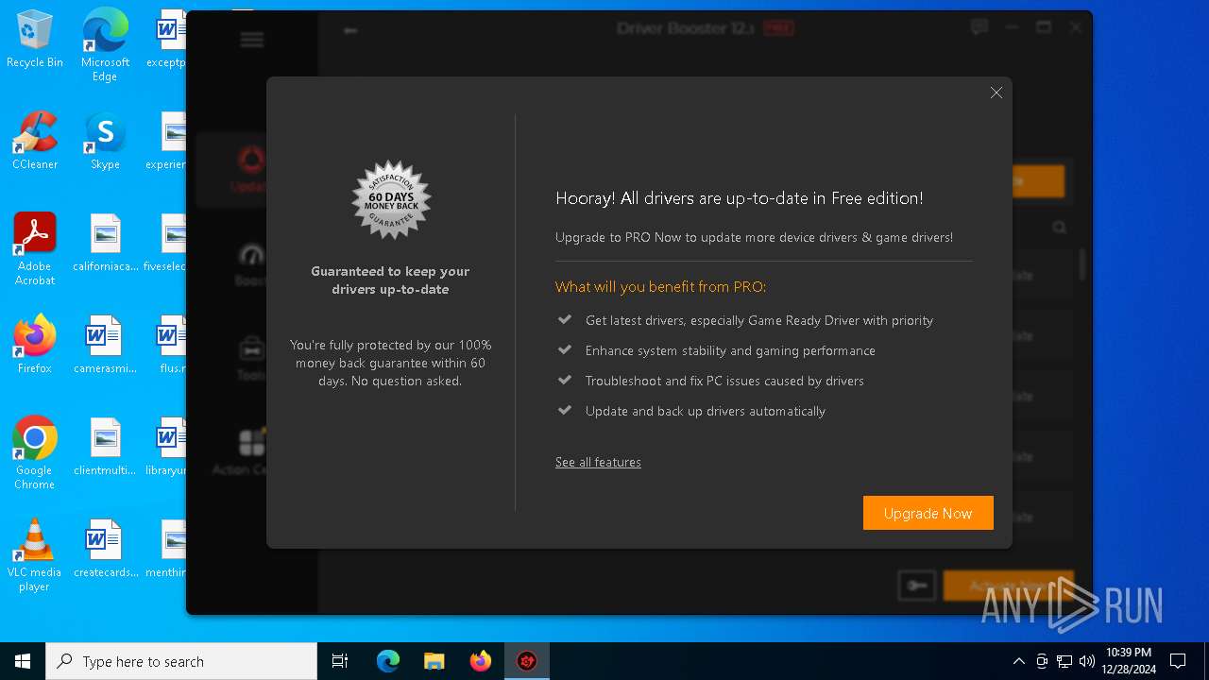Click the 60 Days Money Back badge
This screenshot has height=680, width=1209.
coord(391,199)
